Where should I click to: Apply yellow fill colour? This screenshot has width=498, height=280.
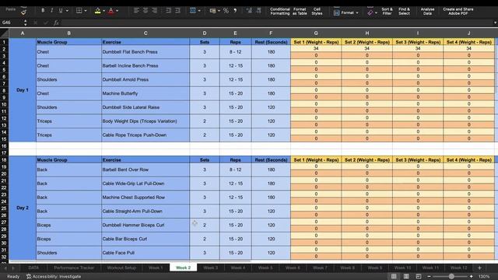[x=98, y=11]
